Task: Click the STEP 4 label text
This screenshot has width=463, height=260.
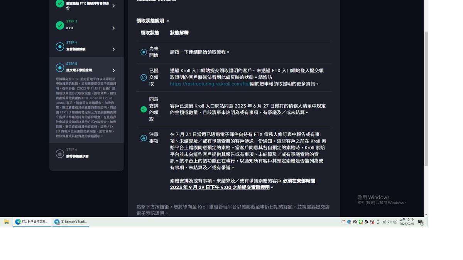Action: pyautogui.click(x=72, y=42)
